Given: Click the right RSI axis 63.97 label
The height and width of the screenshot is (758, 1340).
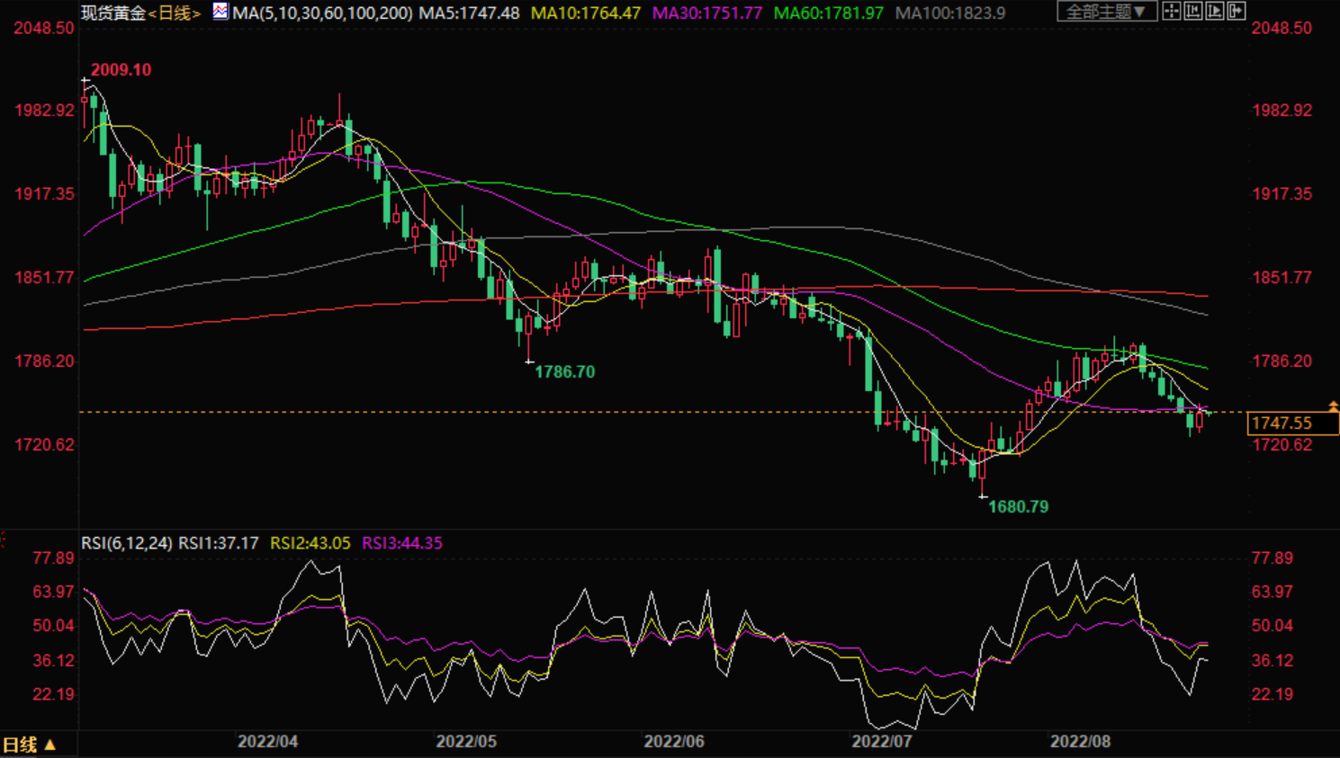Looking at the screenshot, I should coord(1273,592).
